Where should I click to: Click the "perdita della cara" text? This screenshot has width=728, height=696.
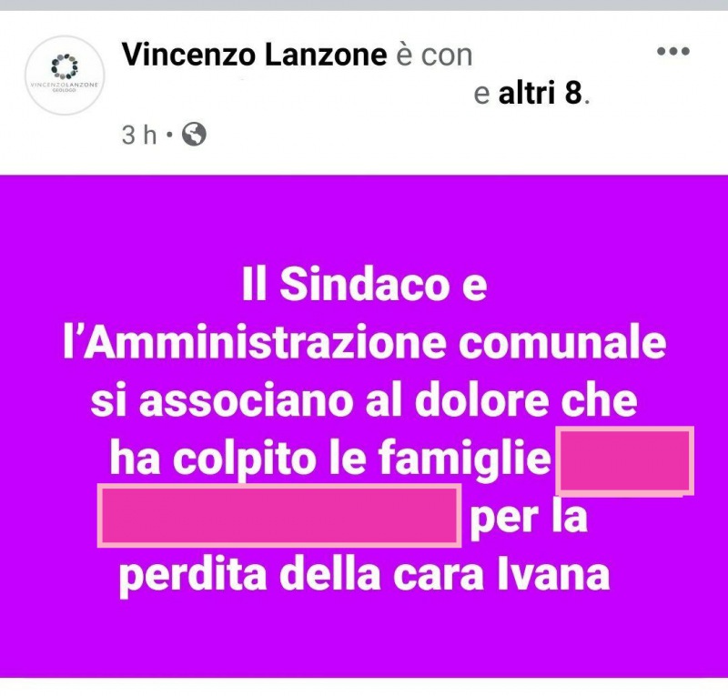pos(303,576)
